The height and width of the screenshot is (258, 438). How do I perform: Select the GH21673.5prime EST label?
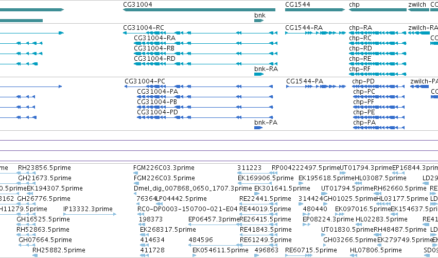click(45, 178)
